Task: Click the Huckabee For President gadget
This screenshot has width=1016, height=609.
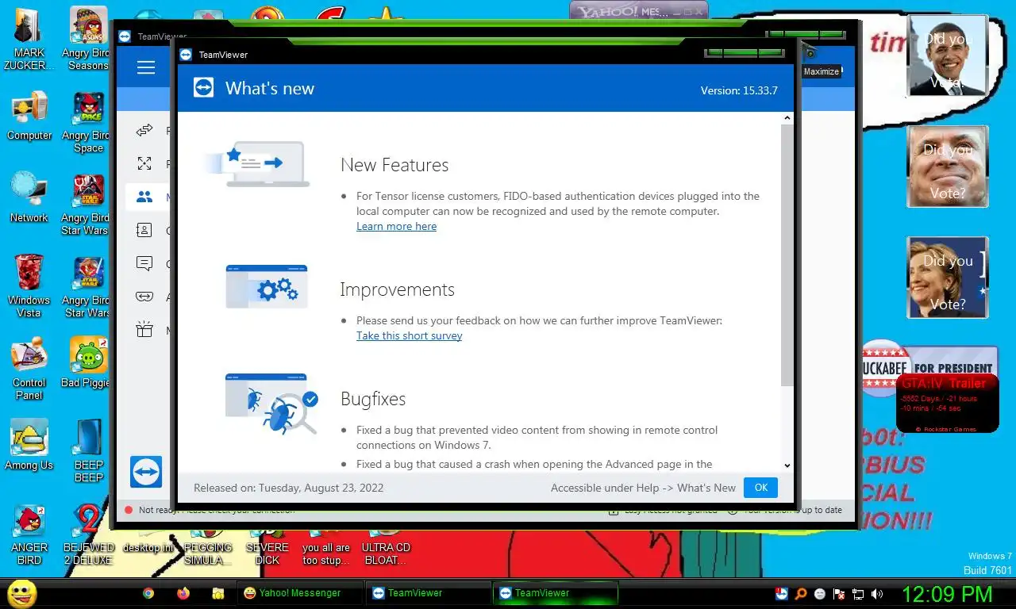Action: point(929,362)
